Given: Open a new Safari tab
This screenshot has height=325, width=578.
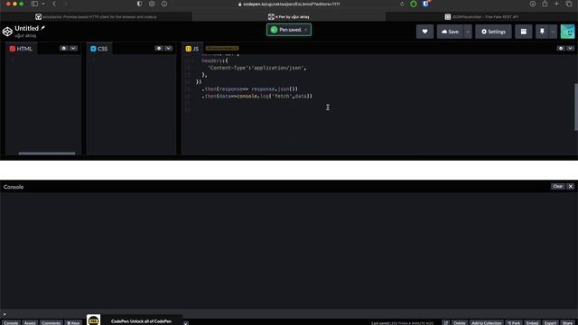Looking at the screenshot, I should [x=556, y=4].
